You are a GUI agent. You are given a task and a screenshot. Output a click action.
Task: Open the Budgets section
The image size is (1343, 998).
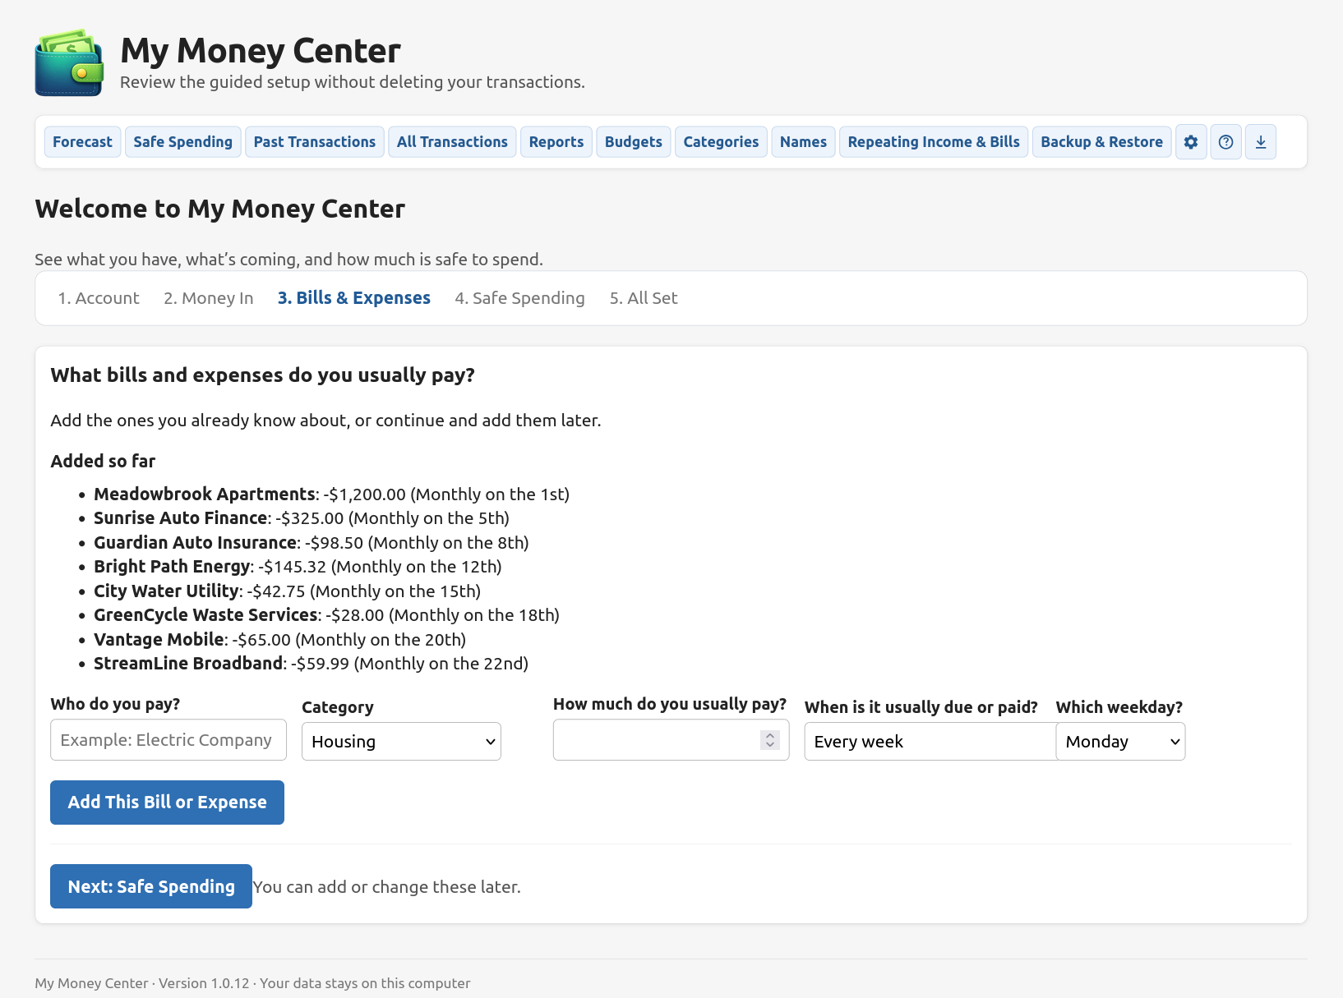pos(634,142)
